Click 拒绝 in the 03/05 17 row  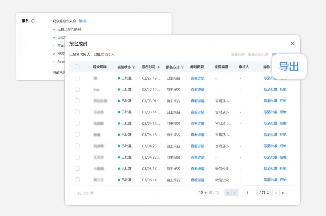(x=283, y=169)
